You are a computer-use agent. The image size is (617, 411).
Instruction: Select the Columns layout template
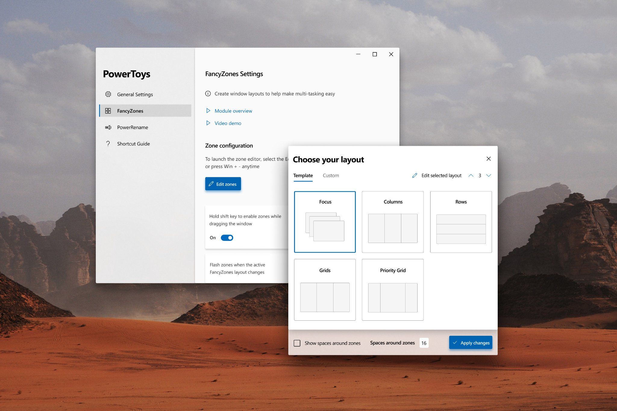[x=393, y=222]
